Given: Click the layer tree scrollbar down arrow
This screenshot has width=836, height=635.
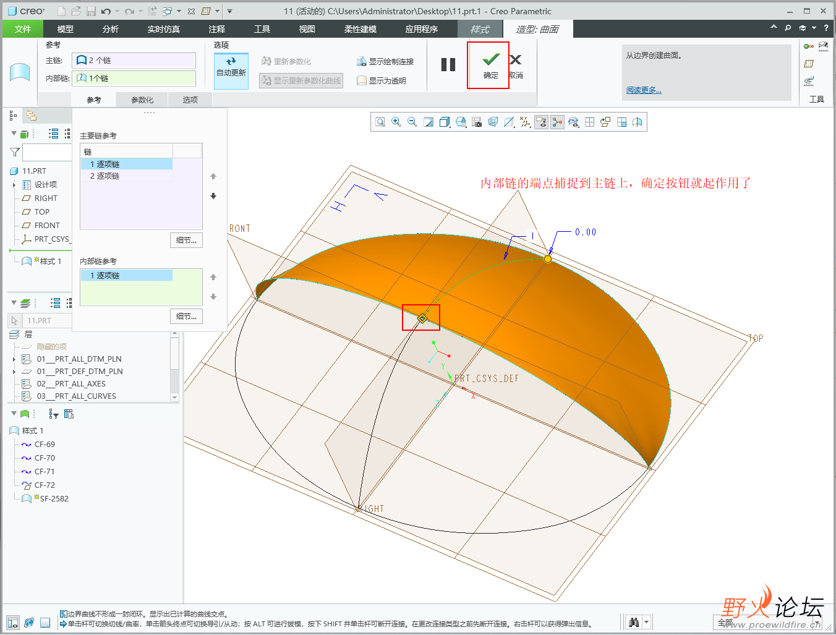Looking at the screenshot, I should point(174,398).
